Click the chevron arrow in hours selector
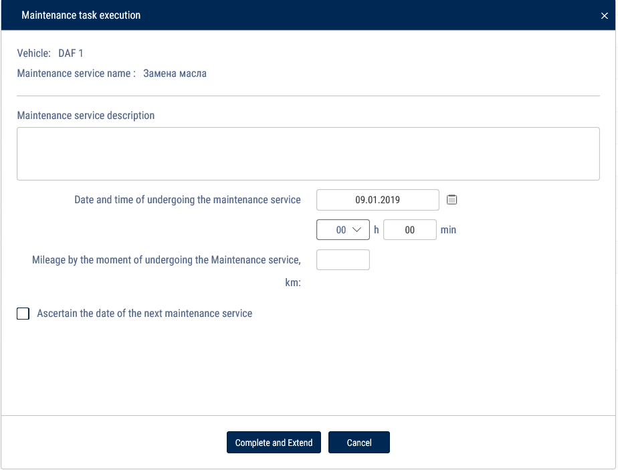618x470 pixels. [x=356, y=230]
